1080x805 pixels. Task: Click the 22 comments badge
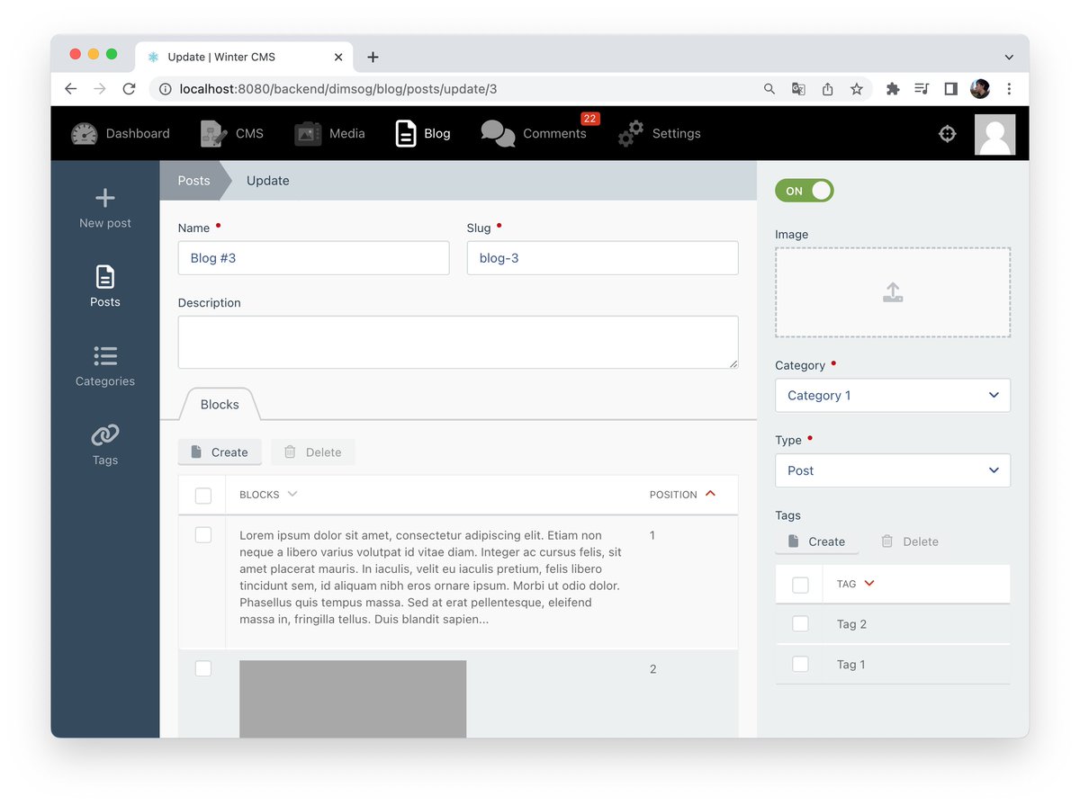589,119
